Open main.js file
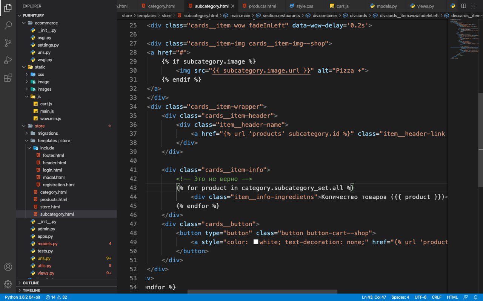 pos(47,111)
